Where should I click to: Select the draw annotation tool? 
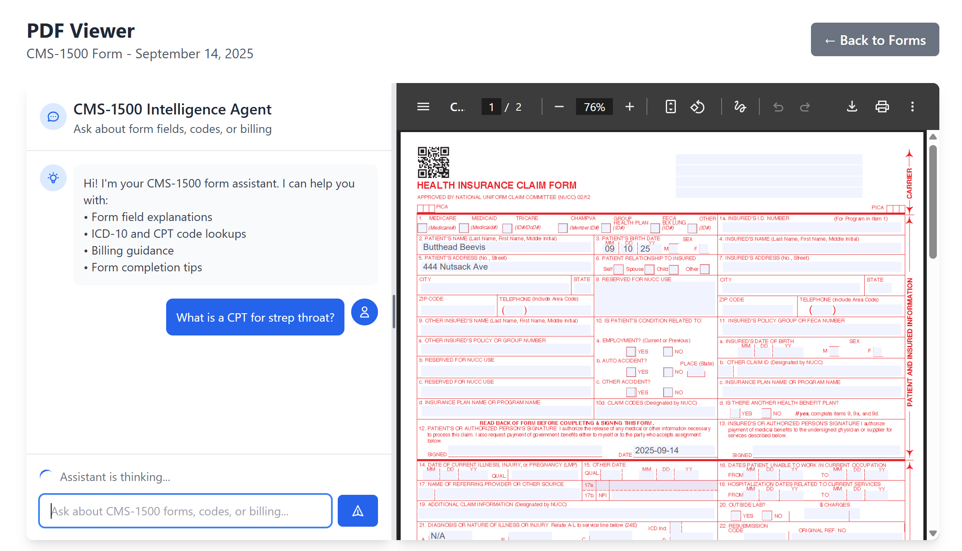(740, 107)
